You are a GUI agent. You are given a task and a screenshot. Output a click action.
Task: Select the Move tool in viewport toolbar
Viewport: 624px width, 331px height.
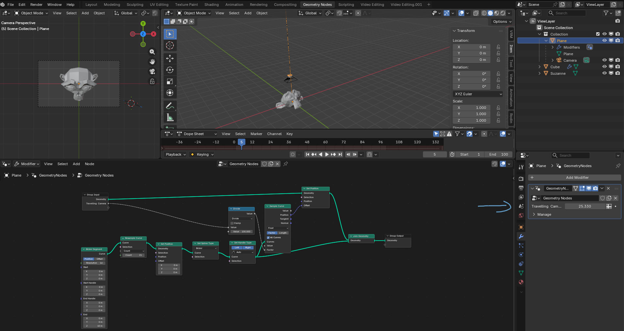tap(170, 58)
